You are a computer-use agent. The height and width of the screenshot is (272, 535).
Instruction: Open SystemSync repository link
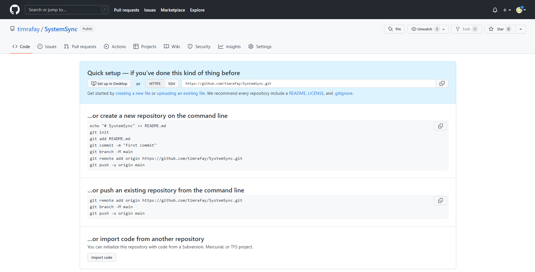[x=61, y=29]
